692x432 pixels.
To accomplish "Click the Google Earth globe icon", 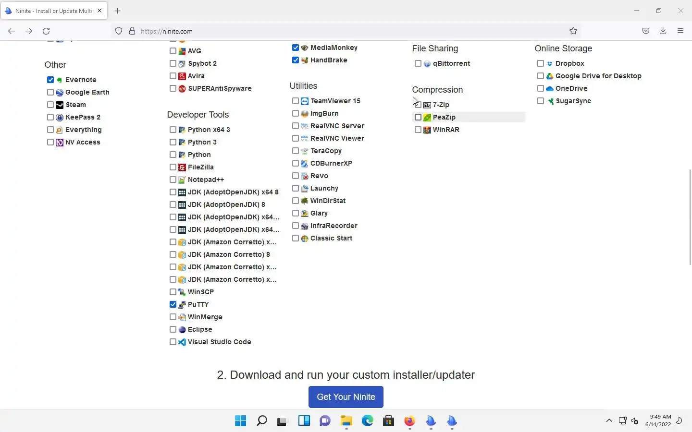I will pos(60,92).
